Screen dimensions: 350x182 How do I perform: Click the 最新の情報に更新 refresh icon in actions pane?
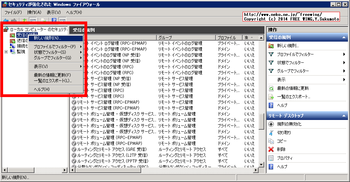click(271, 88)
